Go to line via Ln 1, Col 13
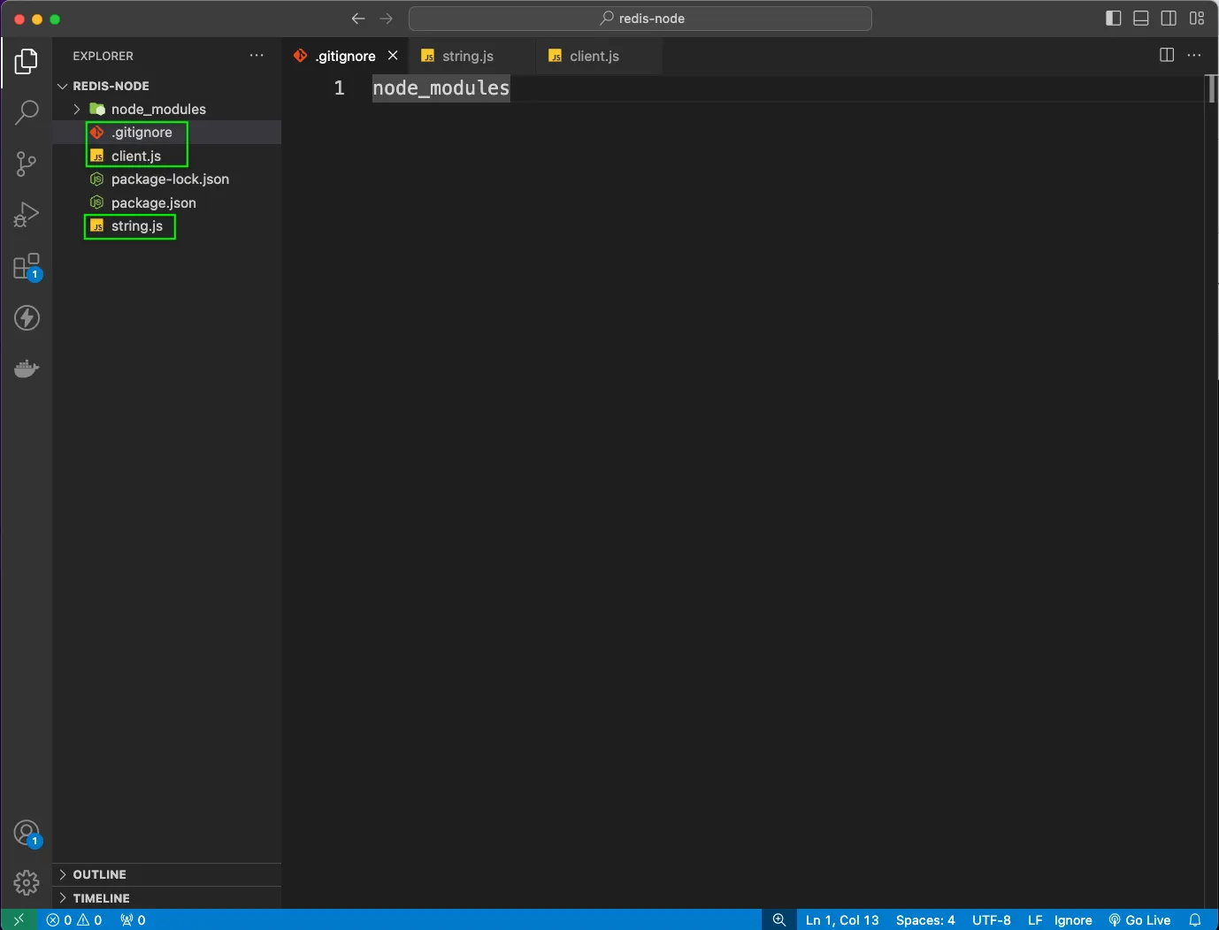 click(842, 919)
